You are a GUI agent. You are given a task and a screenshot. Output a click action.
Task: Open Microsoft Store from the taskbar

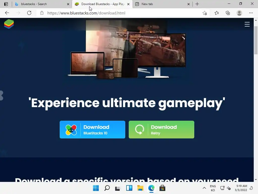tap(163, 188)
